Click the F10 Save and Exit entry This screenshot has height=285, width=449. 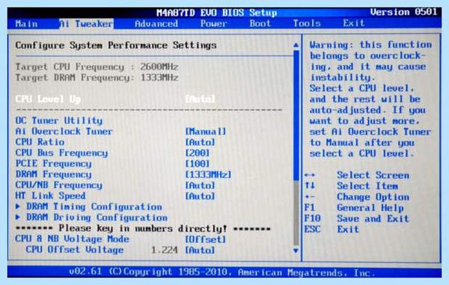click(356, 218)
